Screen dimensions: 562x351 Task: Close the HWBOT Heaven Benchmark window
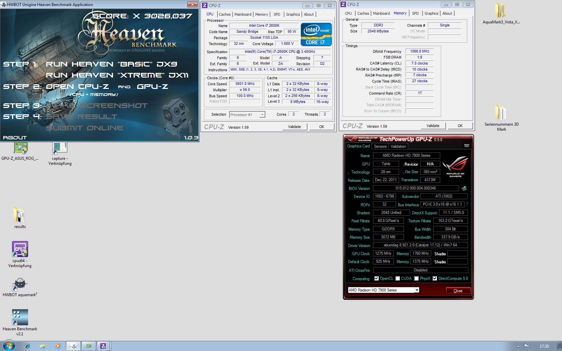coord(192,4)
